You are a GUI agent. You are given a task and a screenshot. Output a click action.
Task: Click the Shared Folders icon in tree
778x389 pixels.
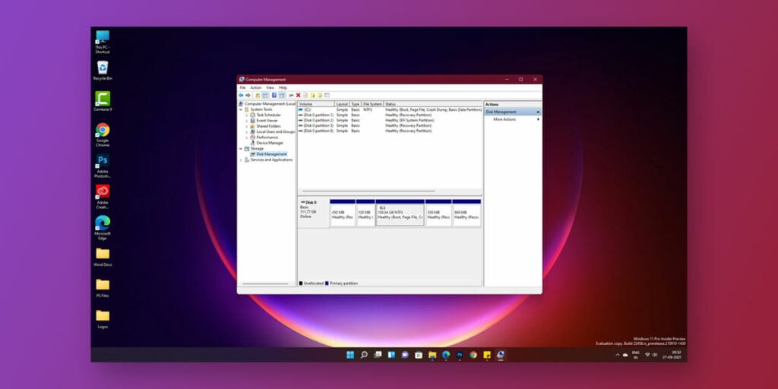point(252,126)
